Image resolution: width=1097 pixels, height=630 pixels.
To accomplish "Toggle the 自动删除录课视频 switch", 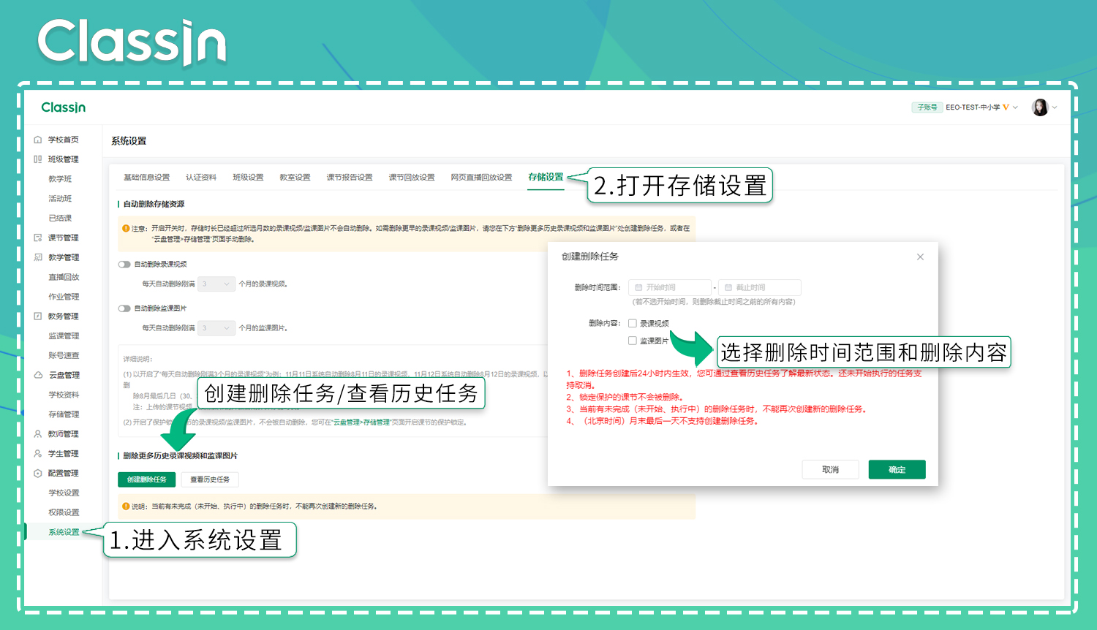I will pyautogui.click(x=124, y=265).
